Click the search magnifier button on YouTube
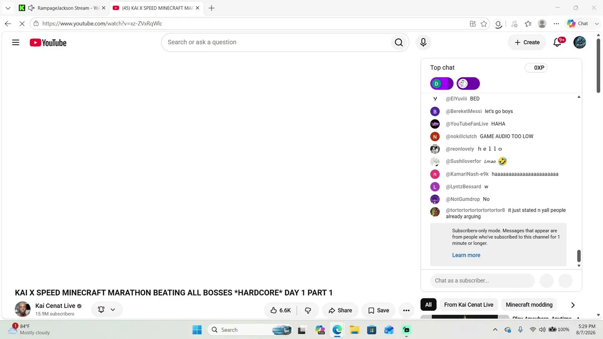Viewport: 603px width, 339px height. [x=399, y=42]
